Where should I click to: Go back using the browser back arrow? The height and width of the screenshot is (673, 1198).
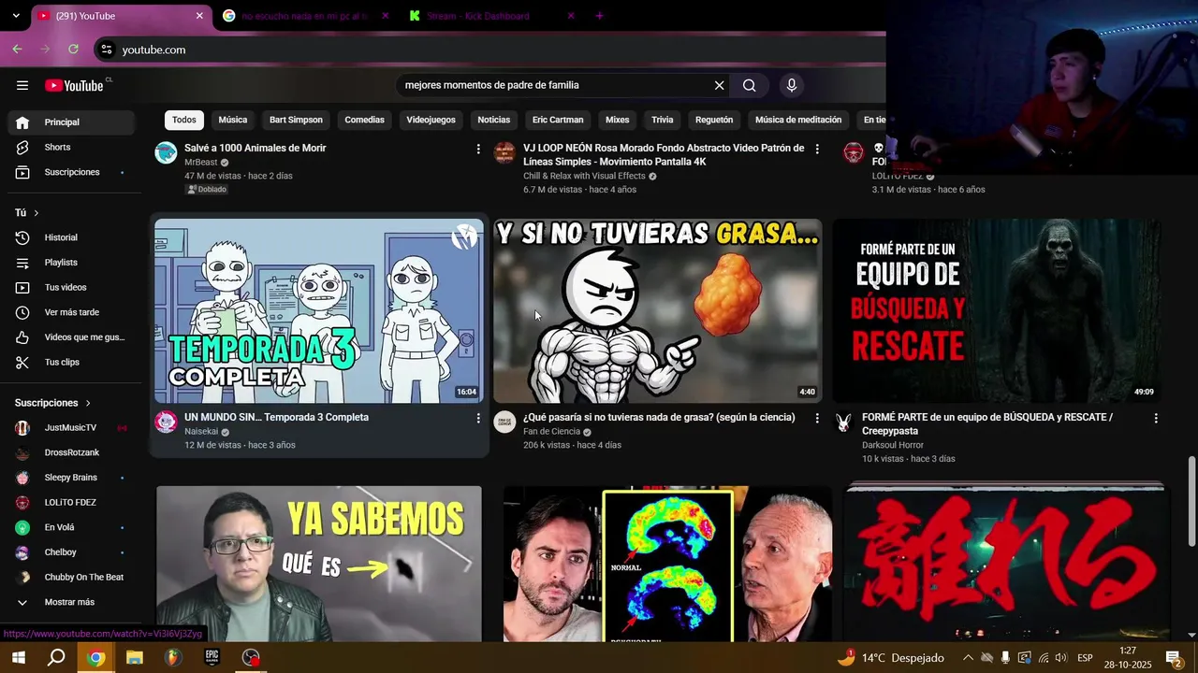pos(17,50)
